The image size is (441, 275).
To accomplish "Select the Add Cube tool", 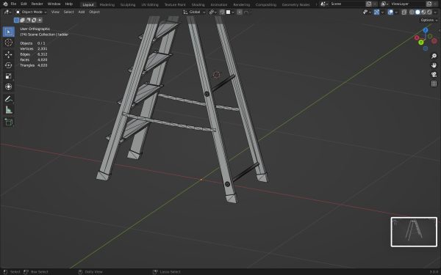I will tap(8, 122).
